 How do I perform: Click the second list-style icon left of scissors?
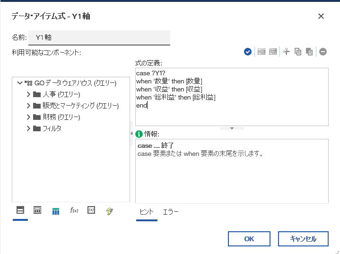click(x=272, y=52)
